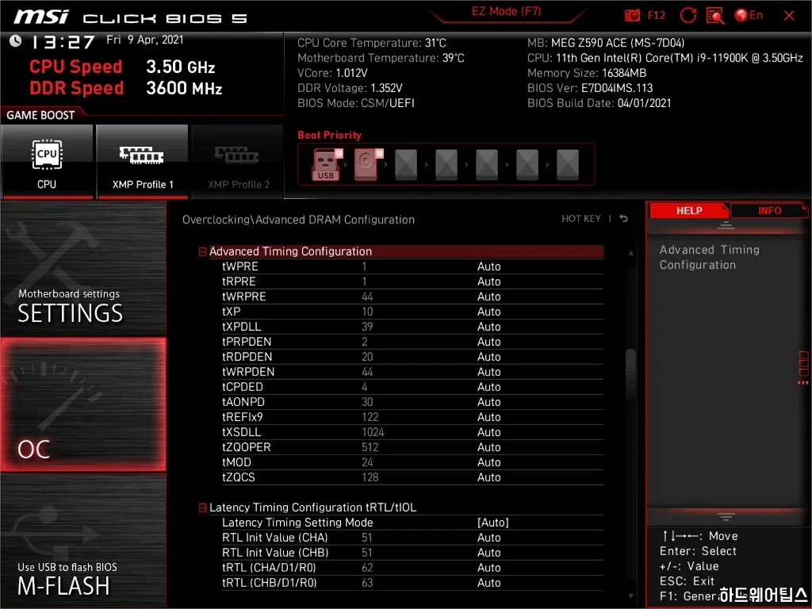This screenshot has width=812, height=609.
Task: Toggle XMP Profile 1
Action: [143, 161]
